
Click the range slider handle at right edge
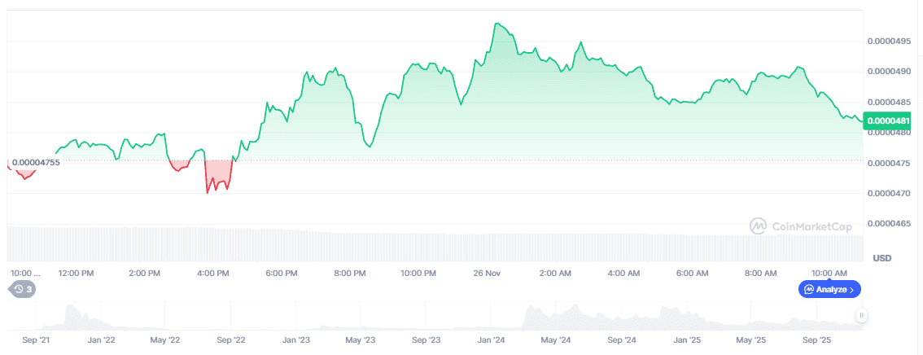click(860, 314)
